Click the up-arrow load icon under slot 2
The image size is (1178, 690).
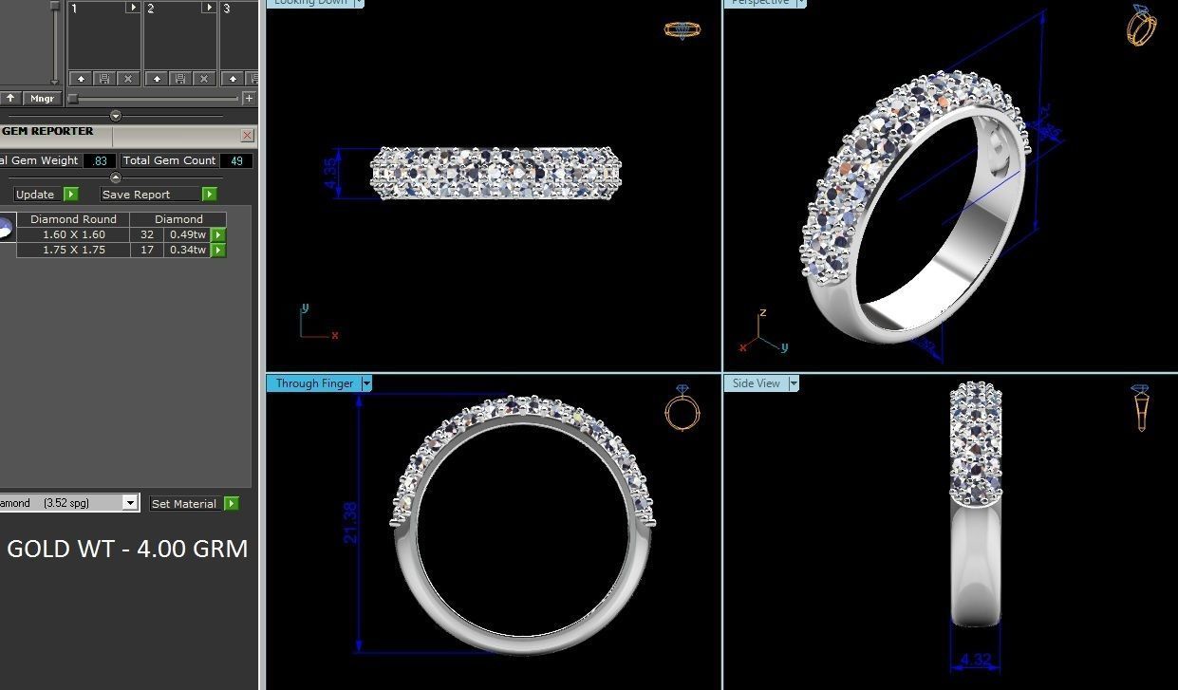pyautogui.click(x=157, y=79)
